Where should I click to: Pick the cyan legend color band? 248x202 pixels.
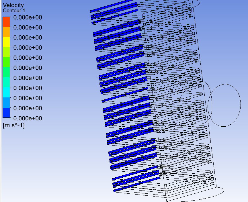(x=6, y=92)
